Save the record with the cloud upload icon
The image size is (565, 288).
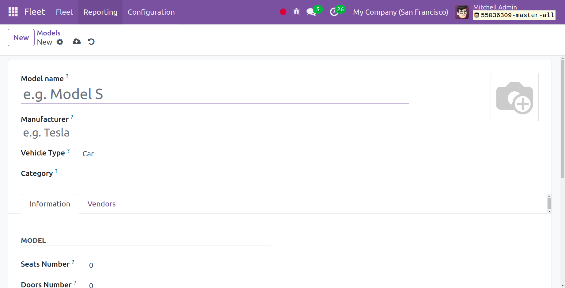pyautogui.click(x=77, y=42)
